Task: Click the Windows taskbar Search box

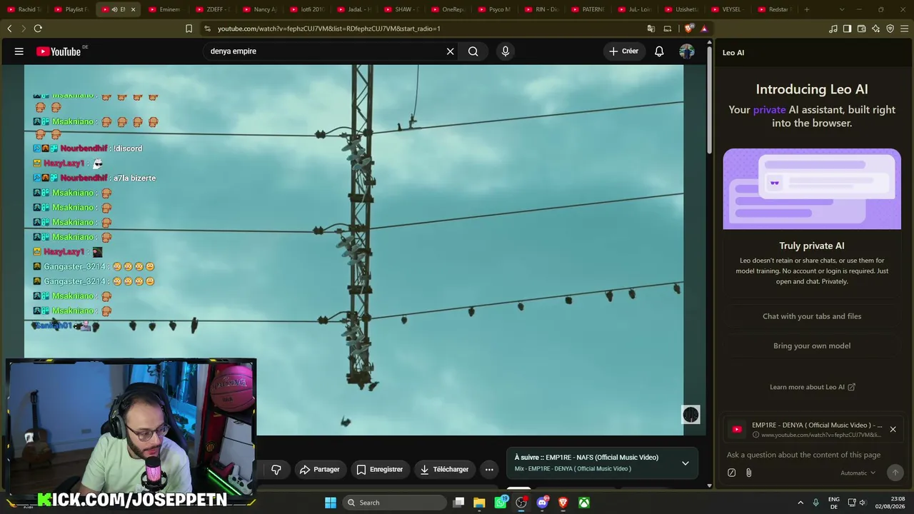Action: click(x=393, y=503)
